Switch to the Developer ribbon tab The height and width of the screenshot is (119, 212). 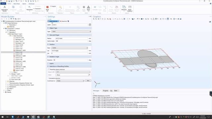pyautogui.click(x=31, y=4)
